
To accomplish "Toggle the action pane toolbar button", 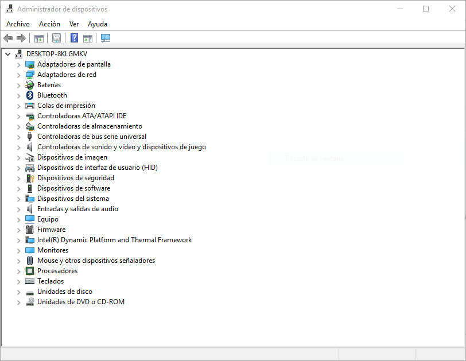I will pos(88,38).
